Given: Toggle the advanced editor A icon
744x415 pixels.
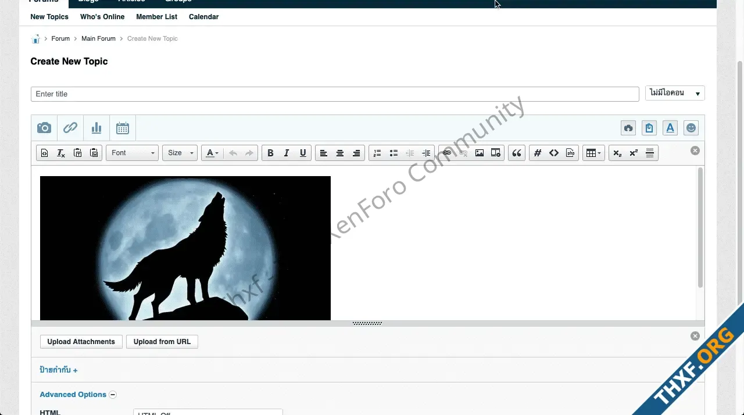Looking at the screenshot, I should [670, 128].
